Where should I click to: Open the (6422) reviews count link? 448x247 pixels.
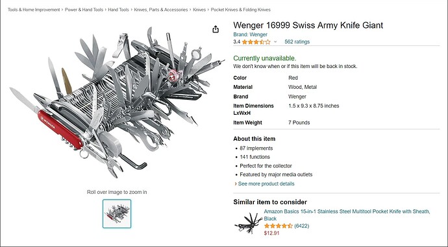tap(302, 226)
